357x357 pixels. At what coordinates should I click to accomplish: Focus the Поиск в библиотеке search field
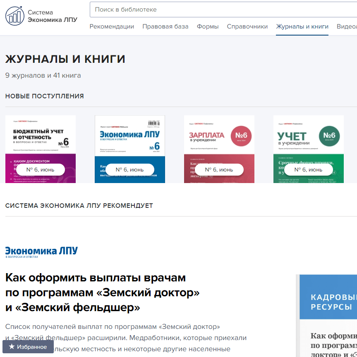click(223, 10)
